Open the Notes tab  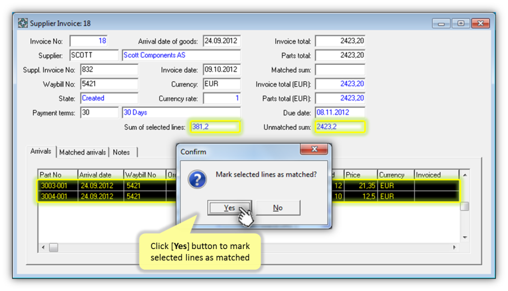coord(122,152)
